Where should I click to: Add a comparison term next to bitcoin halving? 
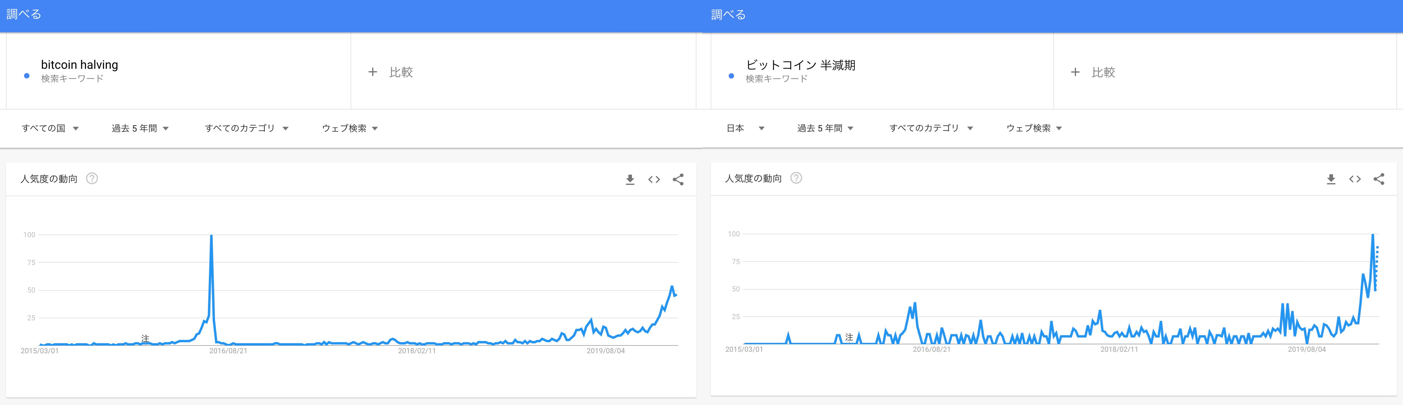(390, 72)
